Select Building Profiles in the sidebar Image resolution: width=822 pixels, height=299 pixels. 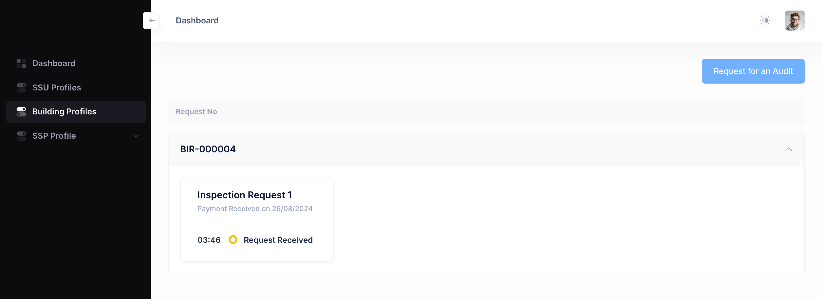pyautogui.click(x=64, y=112)
